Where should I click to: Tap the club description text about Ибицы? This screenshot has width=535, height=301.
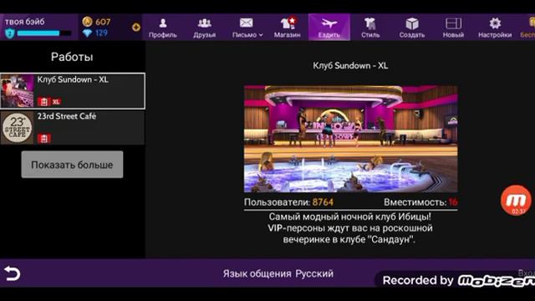tap(350, 228)
